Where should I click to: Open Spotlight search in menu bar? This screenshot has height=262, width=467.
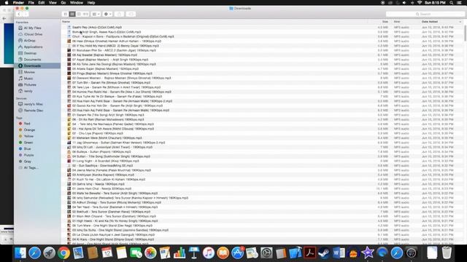452,3
